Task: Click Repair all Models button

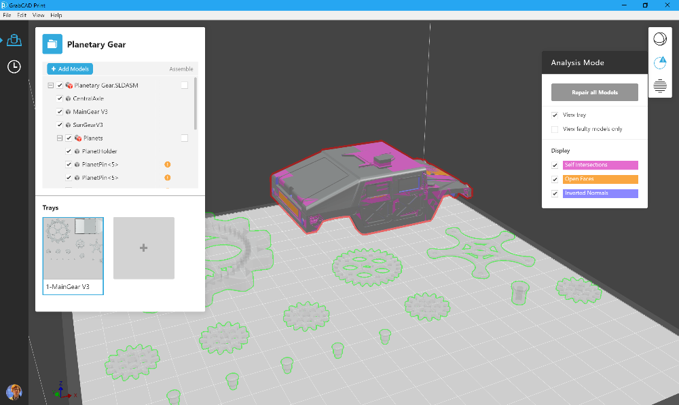Action: [x=595, y=92]
